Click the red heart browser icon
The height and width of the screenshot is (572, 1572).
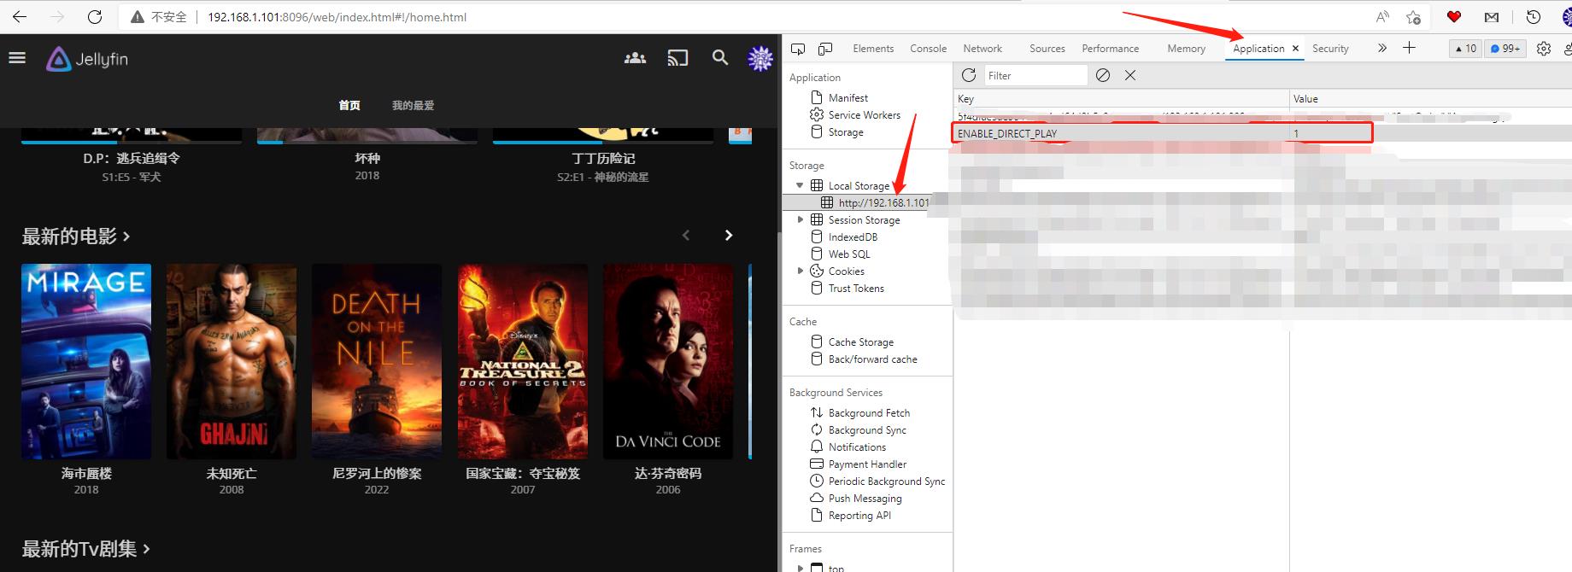tap(1454, 17)
